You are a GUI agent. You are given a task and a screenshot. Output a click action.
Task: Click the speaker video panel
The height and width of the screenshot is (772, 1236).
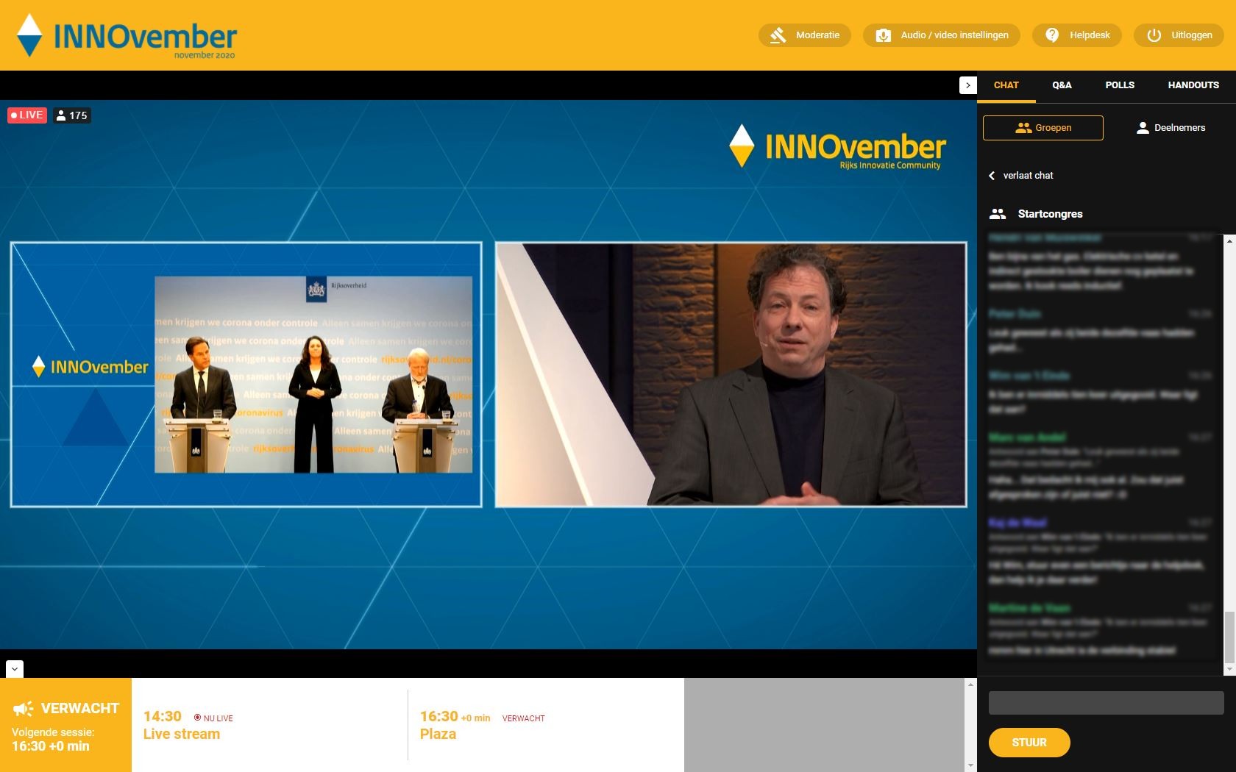pos(731,374)
